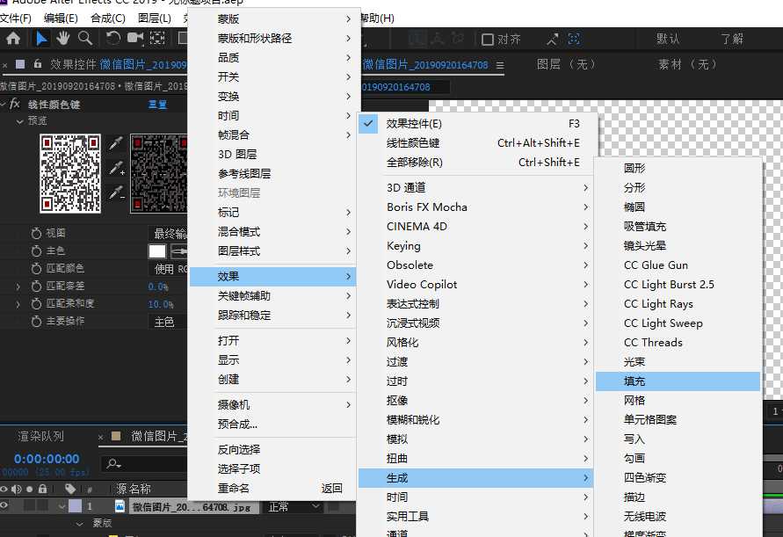Select the Zoom magnifier tool
The height and width of the screenshot is (537, 783).
click(x=85, y=39)
